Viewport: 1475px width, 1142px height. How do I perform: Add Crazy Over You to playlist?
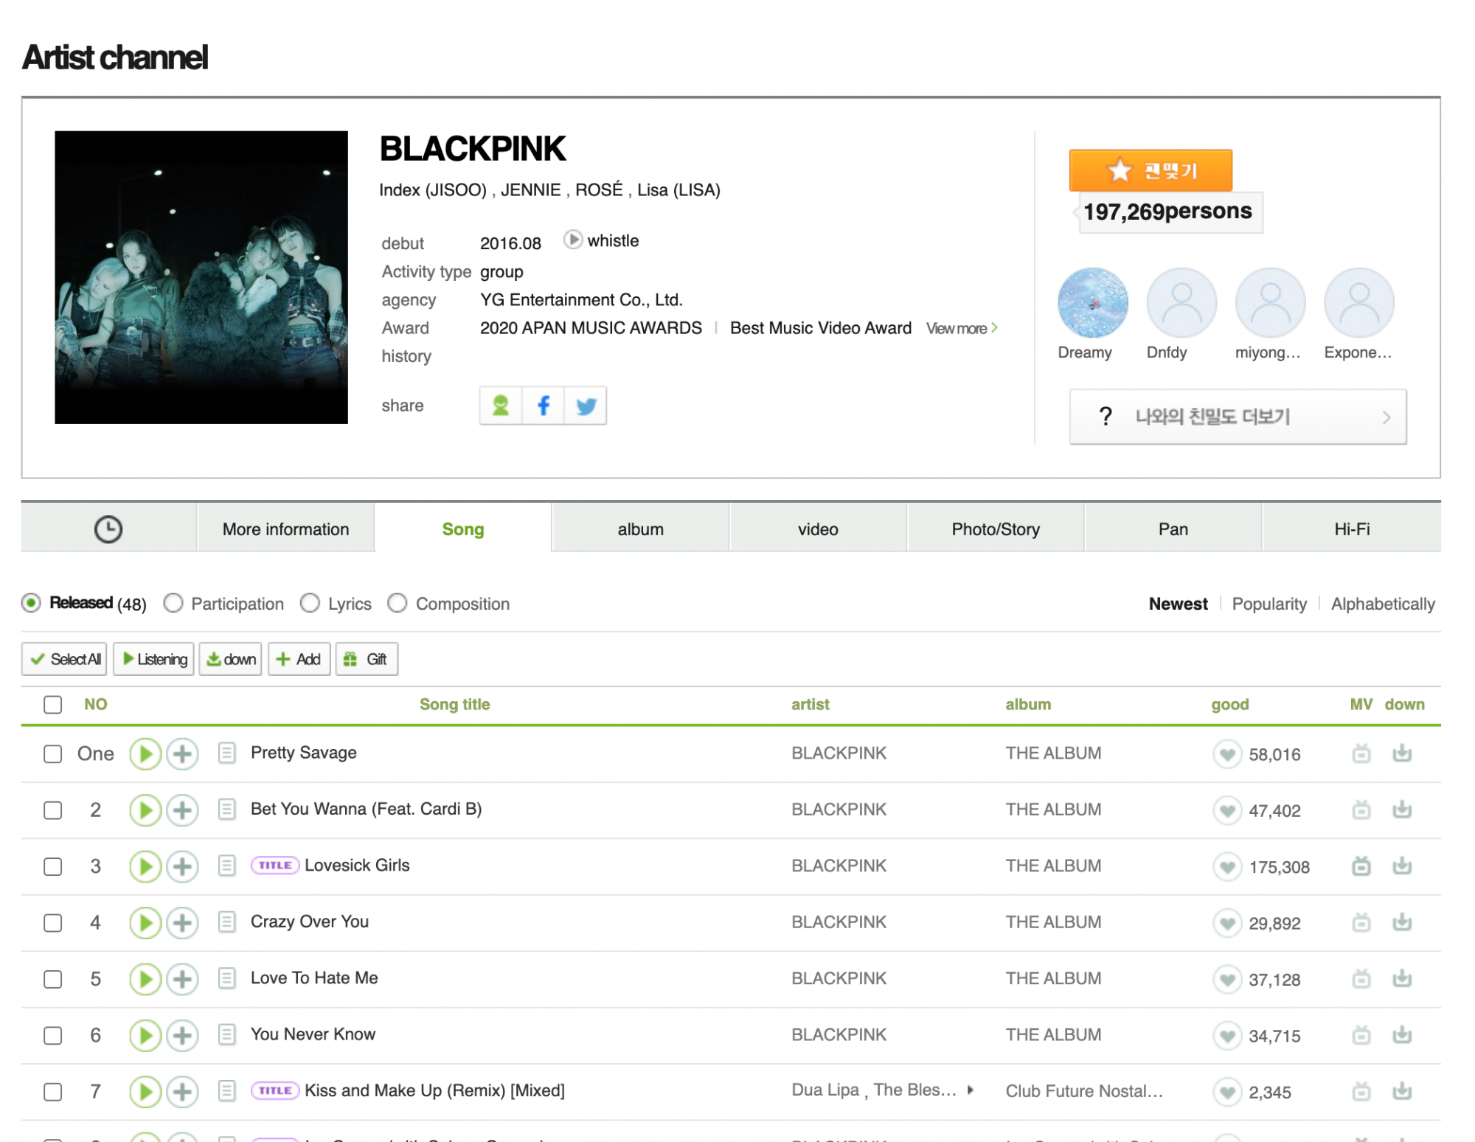[x=182, y=923]
